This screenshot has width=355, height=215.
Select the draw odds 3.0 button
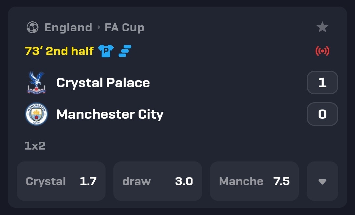click(157, 181)
